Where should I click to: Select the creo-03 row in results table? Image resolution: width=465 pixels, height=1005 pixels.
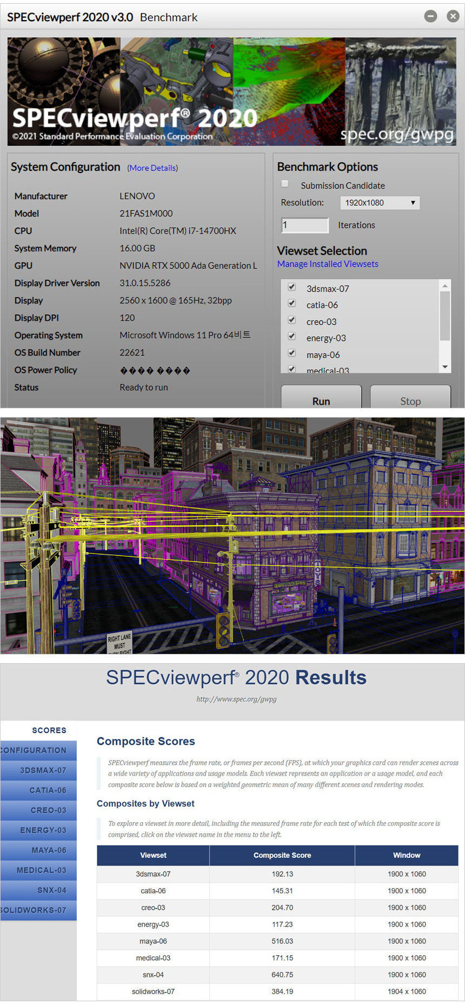pos(278,908)
